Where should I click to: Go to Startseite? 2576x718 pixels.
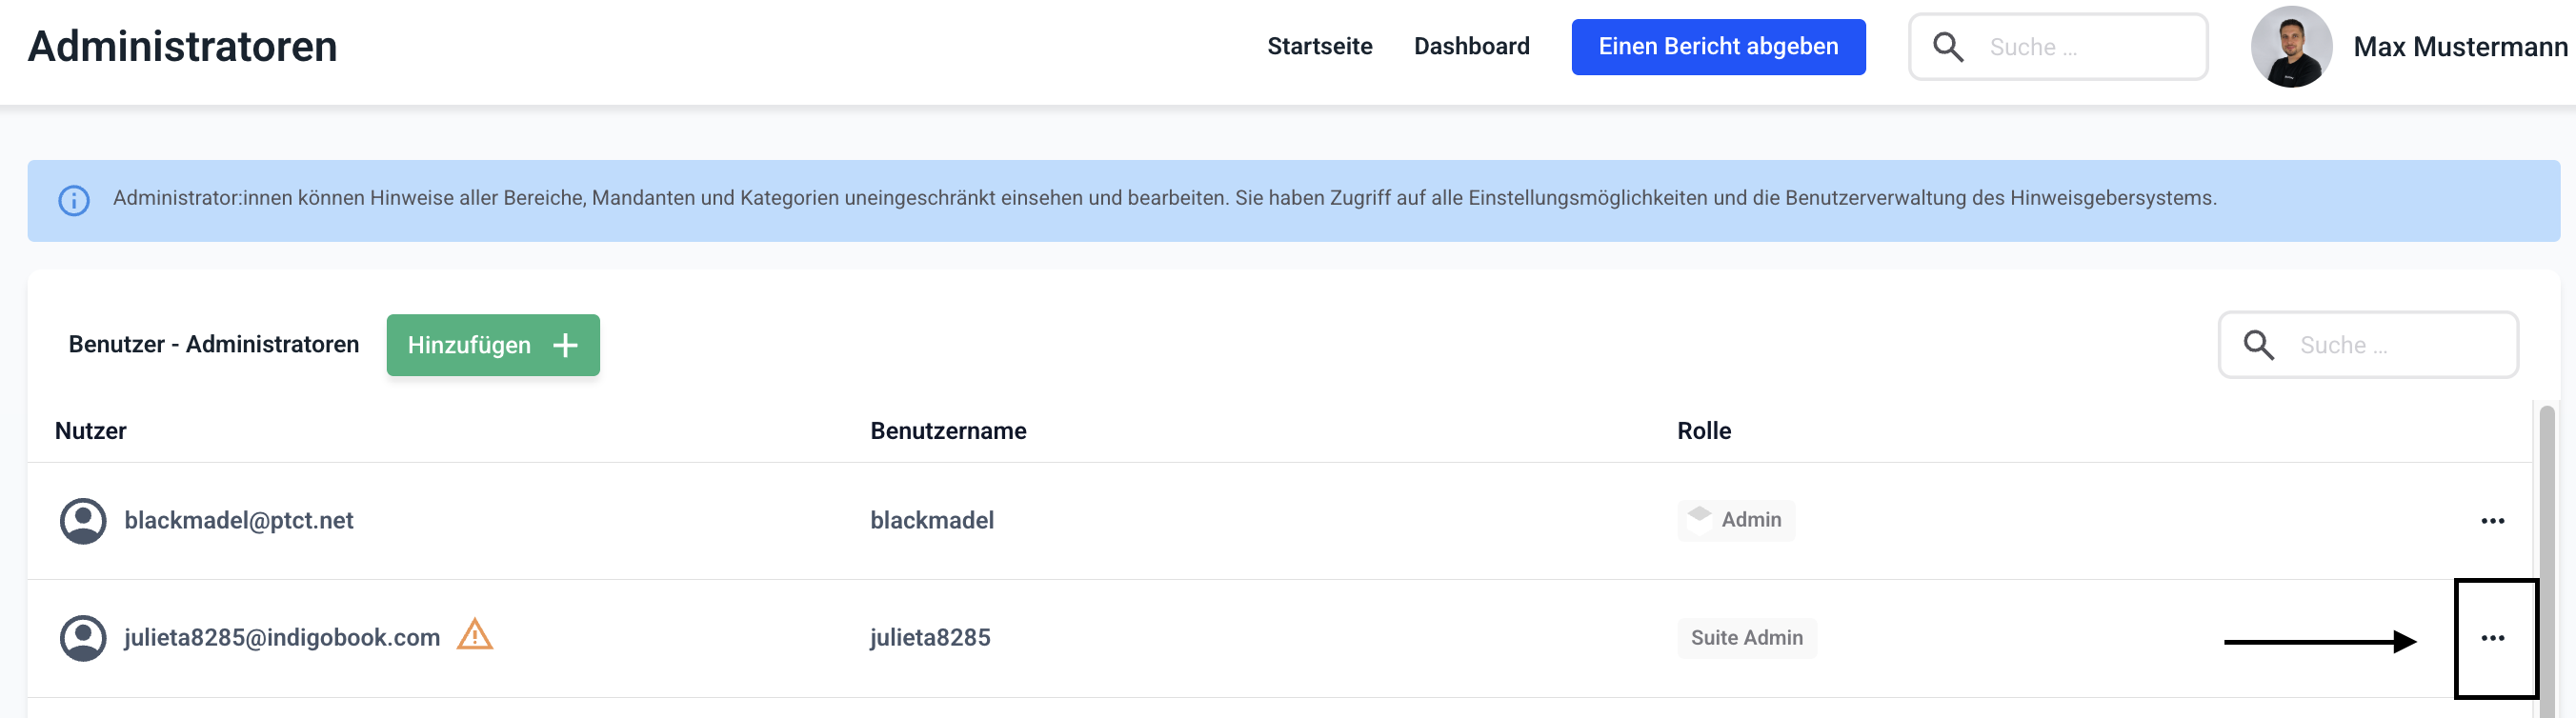1319,47
